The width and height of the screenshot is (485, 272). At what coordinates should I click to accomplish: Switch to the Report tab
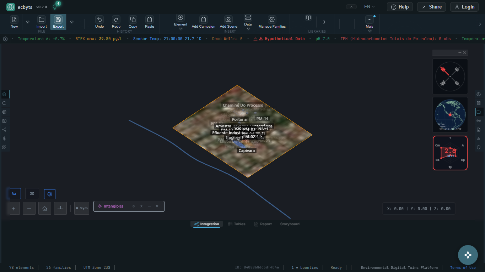point(263,224)
